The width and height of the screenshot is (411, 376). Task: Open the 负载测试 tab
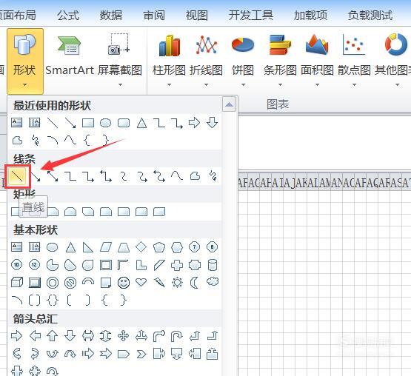click(370, 16)
